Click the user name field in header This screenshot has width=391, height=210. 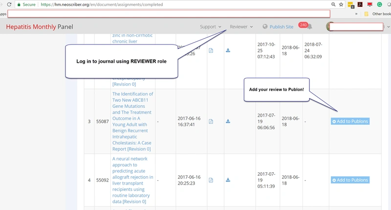(x=356, y=27)
